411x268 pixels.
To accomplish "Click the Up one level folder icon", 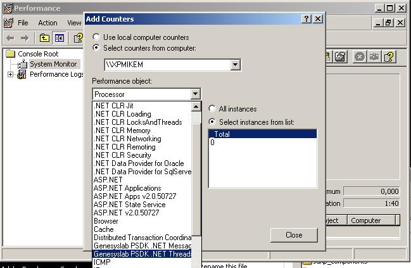I will coord(44,38).
